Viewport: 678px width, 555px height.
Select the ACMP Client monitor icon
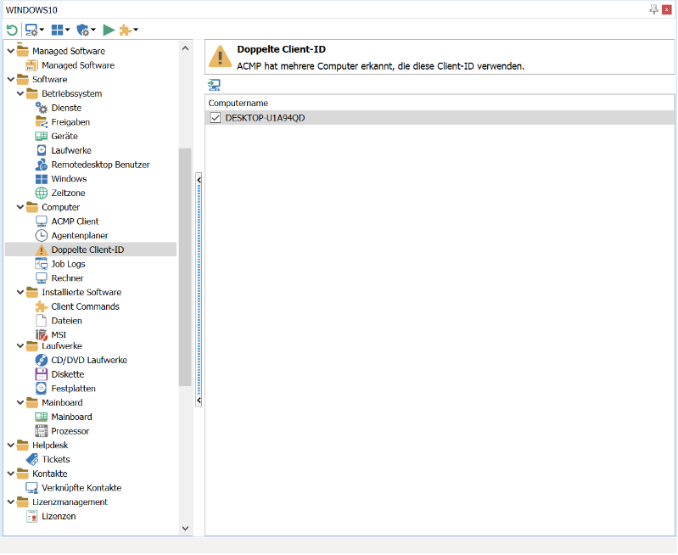point(42,221)
